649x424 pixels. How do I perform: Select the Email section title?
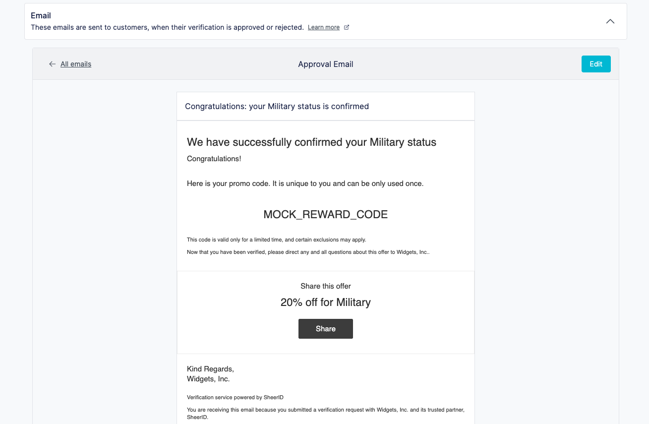click(41, 15)
